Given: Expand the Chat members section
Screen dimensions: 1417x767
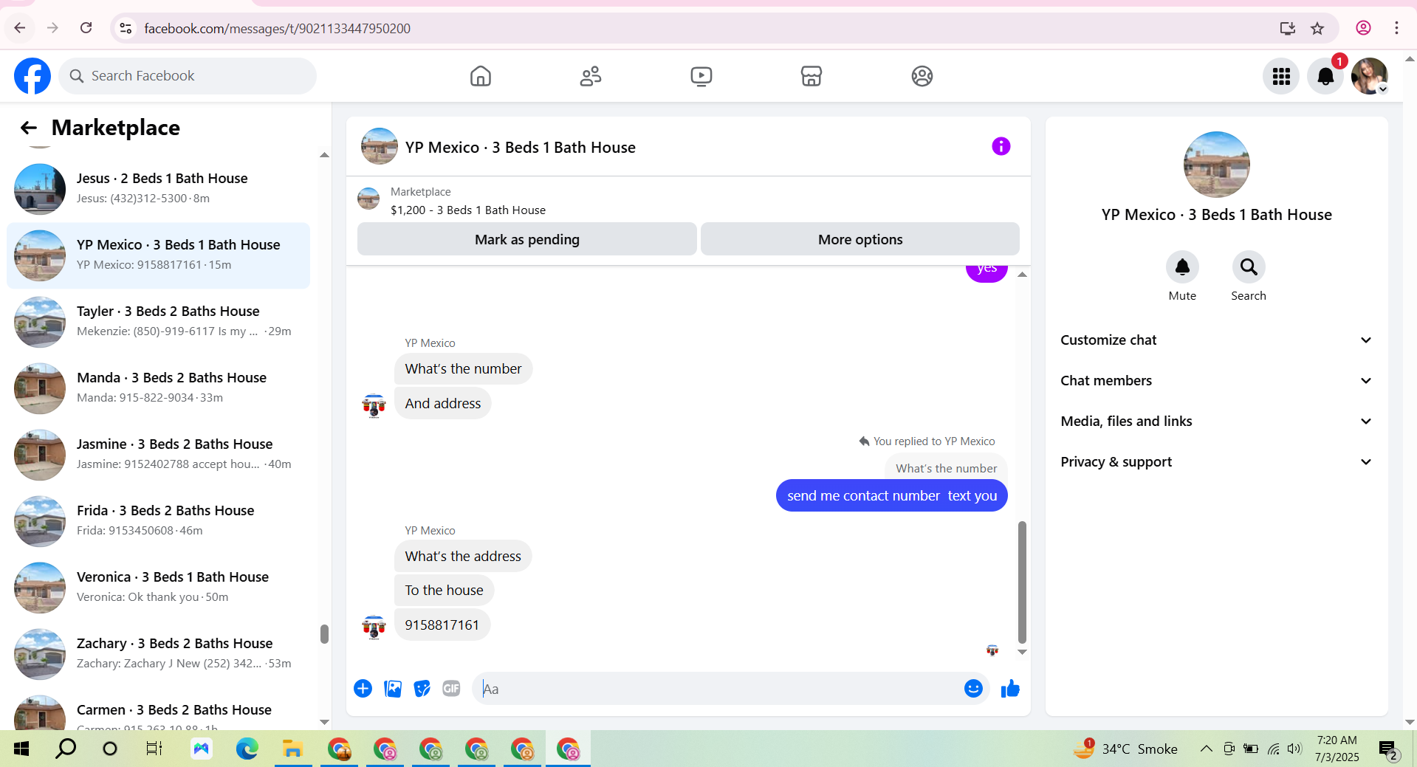Looking at the screenshot, I should click(x=1216, y=381).
